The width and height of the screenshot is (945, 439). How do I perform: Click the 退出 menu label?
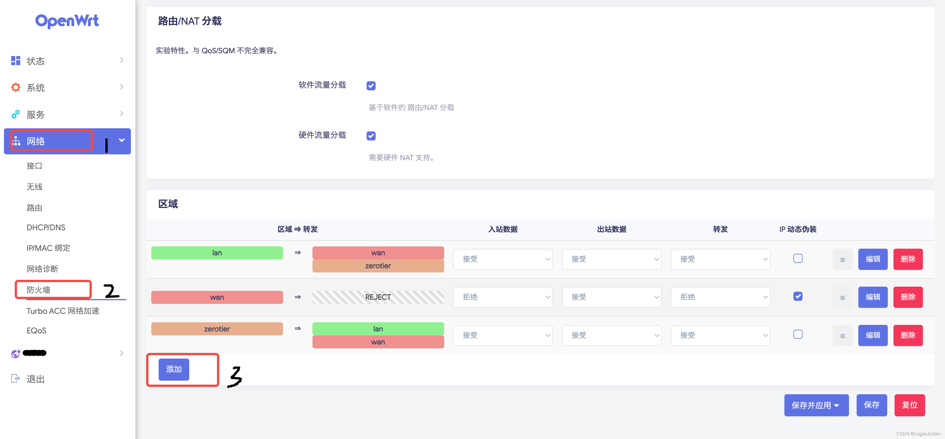point(36,379)
